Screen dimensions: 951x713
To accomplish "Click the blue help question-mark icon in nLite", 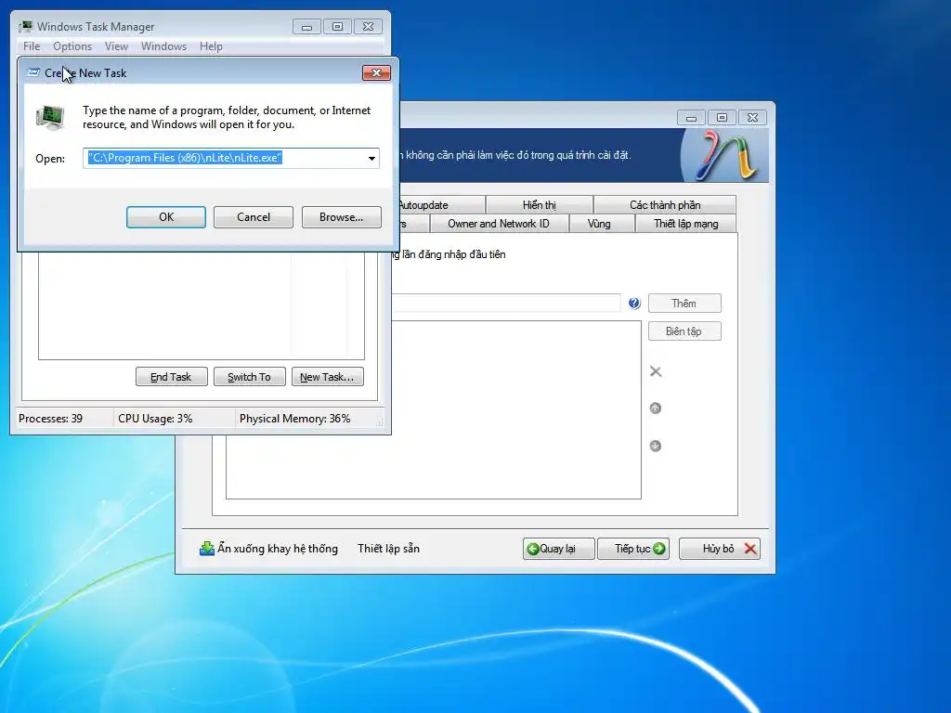I will tap(633, 304).
